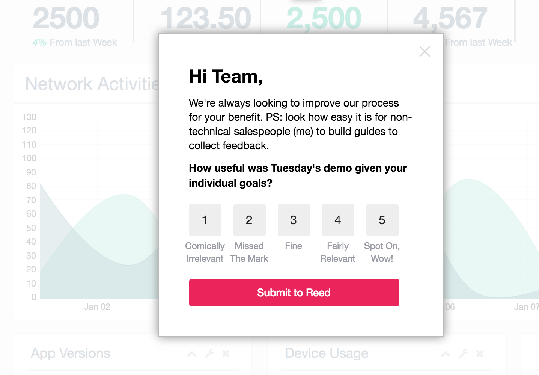This screenshot has height=375, width=539.
Task: Collapse the App Versions panel
Action: [x=192, y=354]
